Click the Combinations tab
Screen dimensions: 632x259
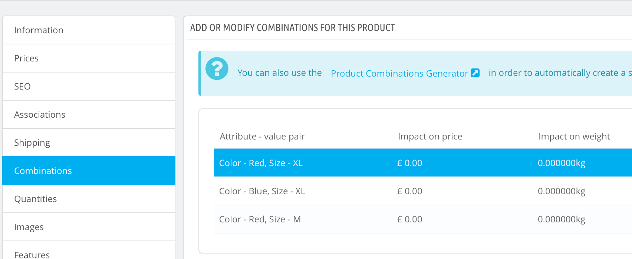pos(89,171)
